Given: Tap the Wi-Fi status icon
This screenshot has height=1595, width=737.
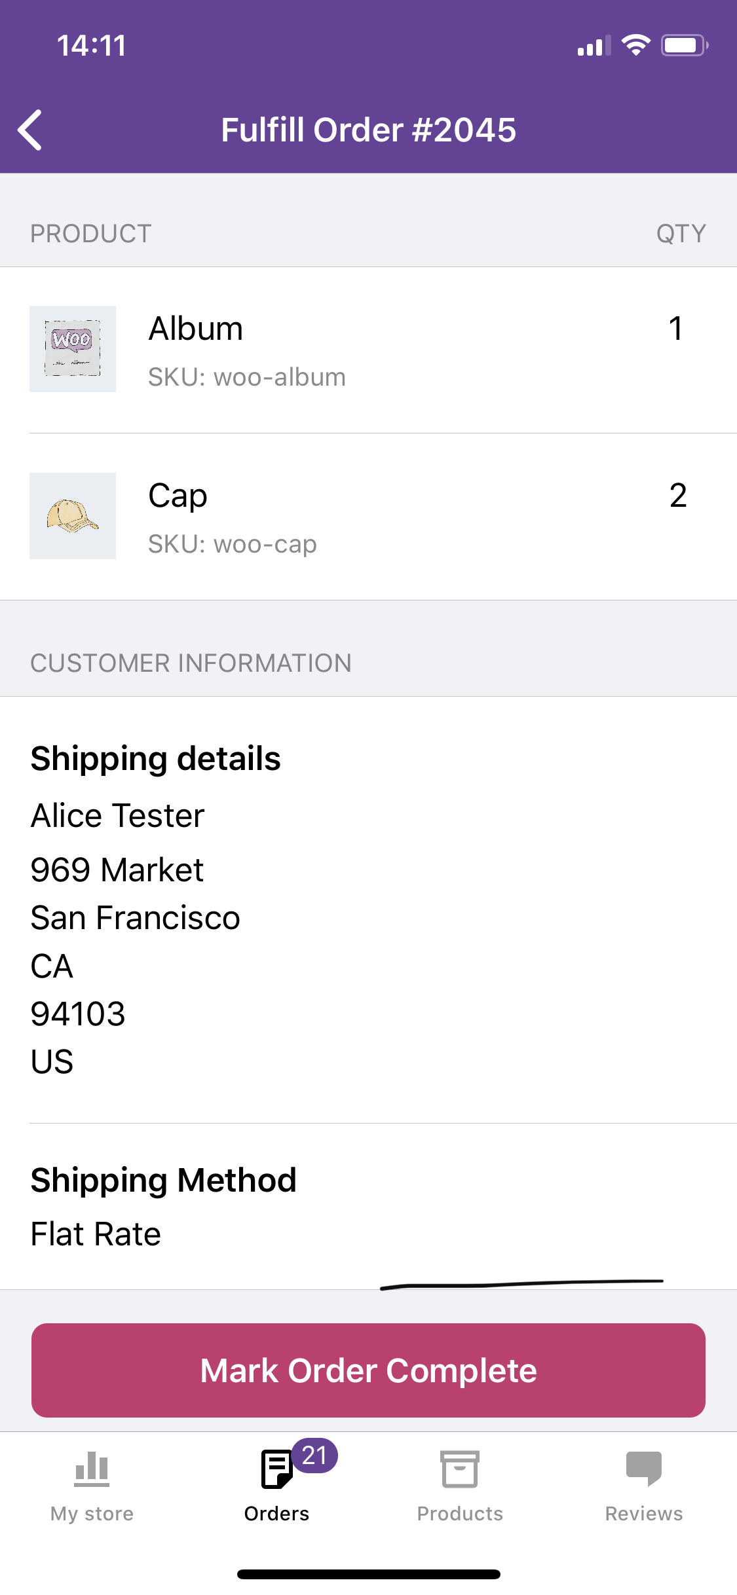Looking at the screenshot, I should tap(635, 45).
